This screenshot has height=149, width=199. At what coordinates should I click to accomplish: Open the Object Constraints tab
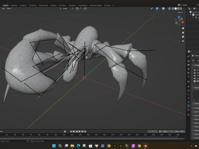coord(189,102)
